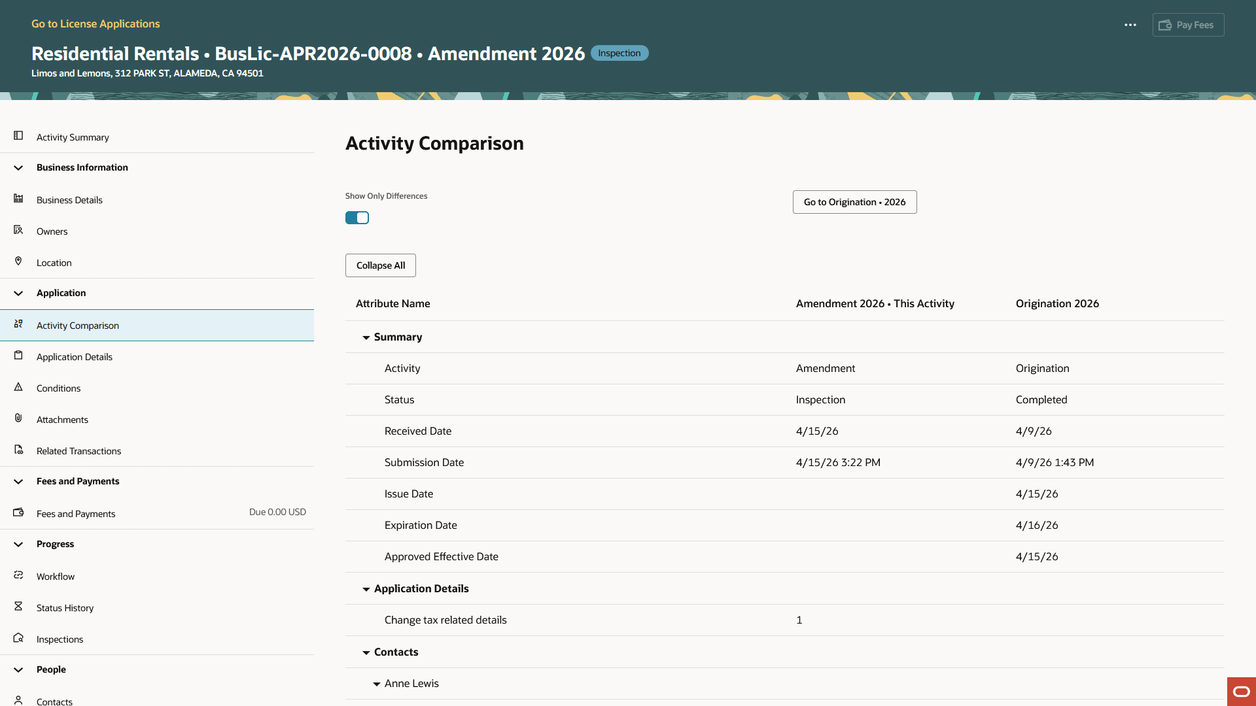Click the Status History hourglass icon

18,606
